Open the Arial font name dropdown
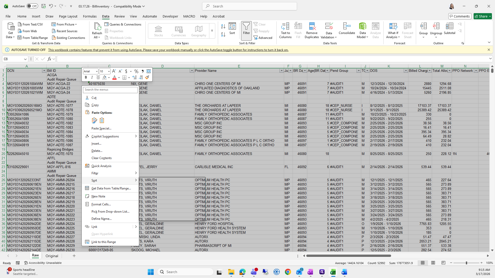The width and height of the screenshot is (495, 278). coord(97,71)
